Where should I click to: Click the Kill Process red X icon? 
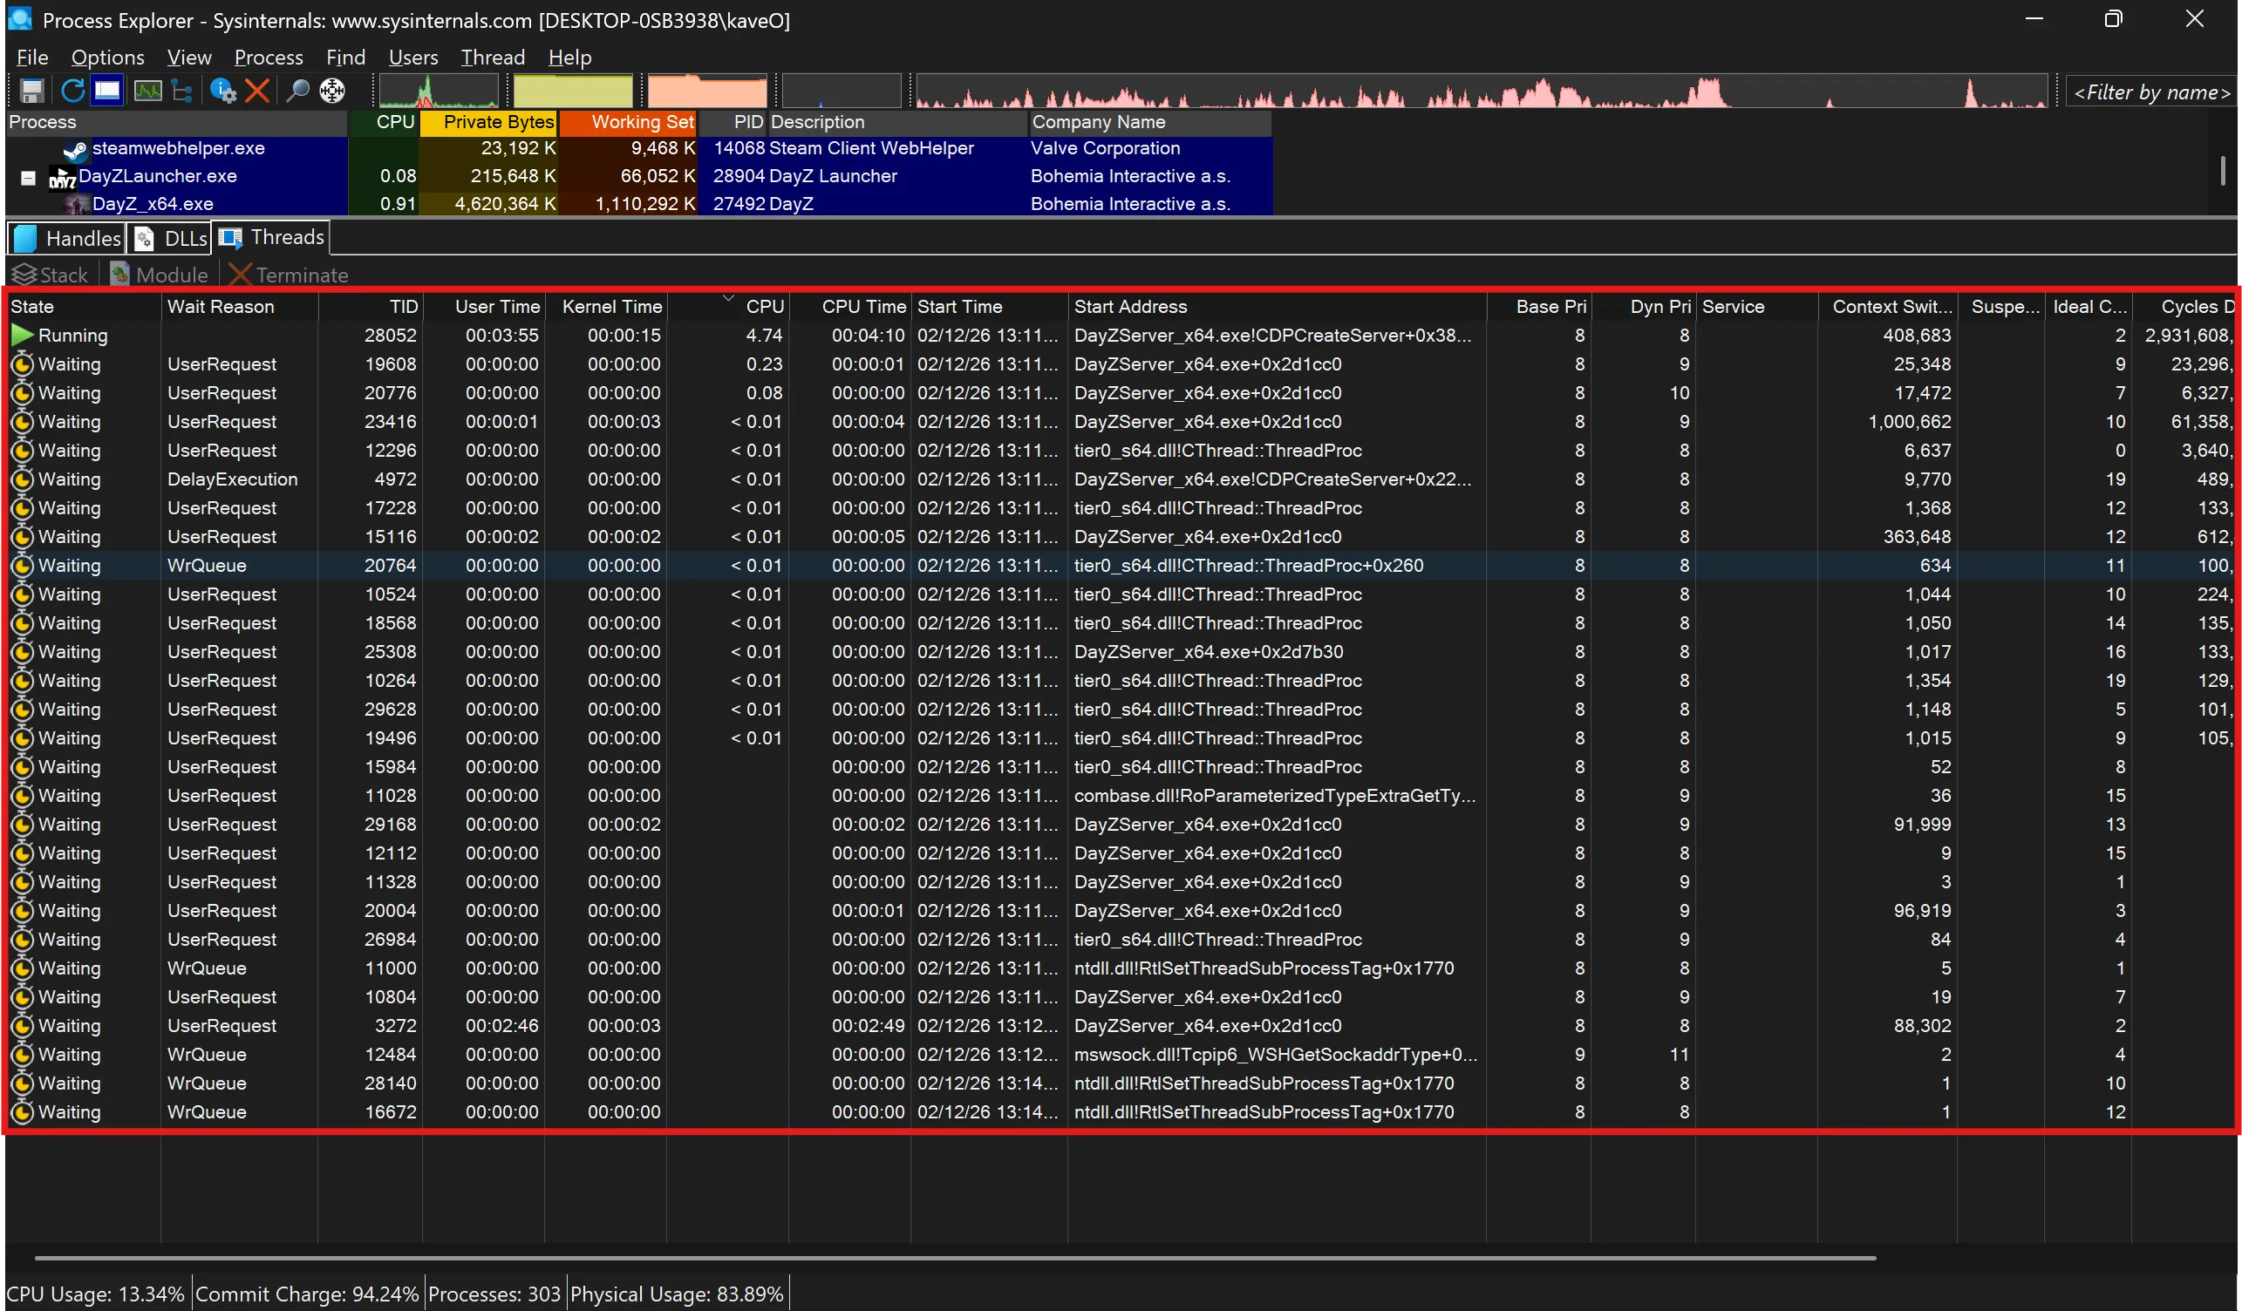(257, 91)
